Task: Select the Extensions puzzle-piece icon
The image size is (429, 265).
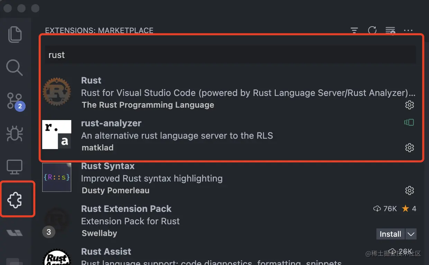Action: coord(15,200)
